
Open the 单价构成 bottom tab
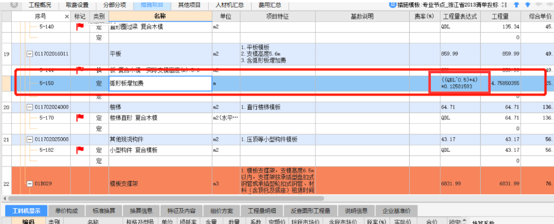pyautogui.click(x=67, y=211)
